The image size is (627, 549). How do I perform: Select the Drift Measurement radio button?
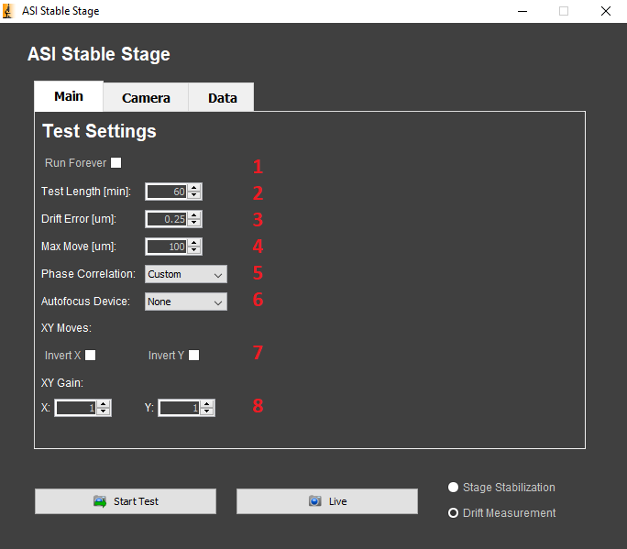pyautogui.click(x=453, y=513)
